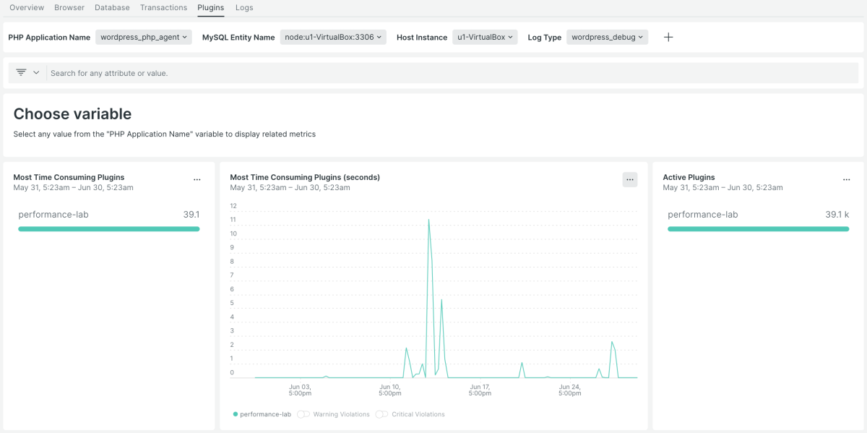This screenshot has height=433, width=867.
Task: Switch to the Overview tab
Action: coord(27,8)
